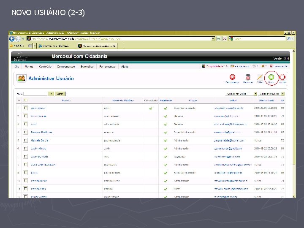Image resolution: width=304 pixels, height=228 pixels.
Task: Click the refresh icon beside the address bar
Action: click(x=219, y=39)
